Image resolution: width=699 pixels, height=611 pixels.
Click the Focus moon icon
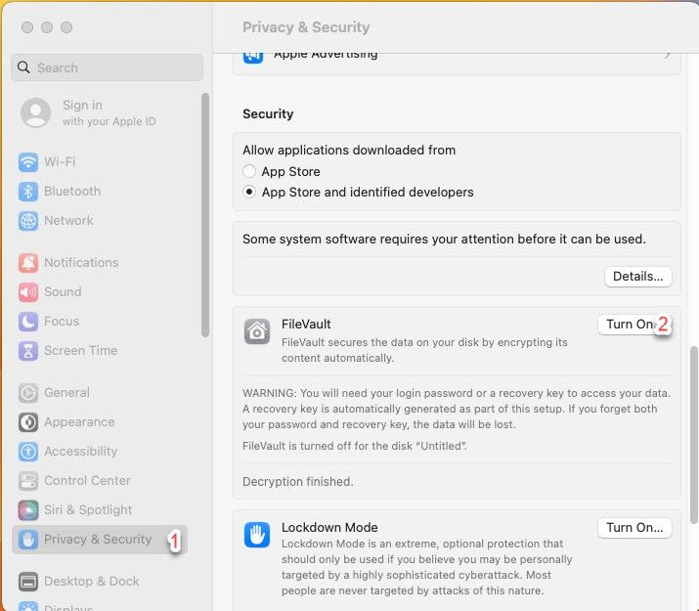click(28, 322)
